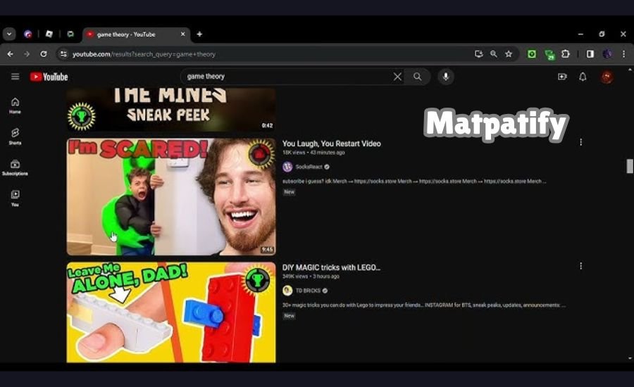This screenshot has width=634, height=387.
Task: Open the DIY MAGIC tricks with LEGO title
Action: click(331, 267)
